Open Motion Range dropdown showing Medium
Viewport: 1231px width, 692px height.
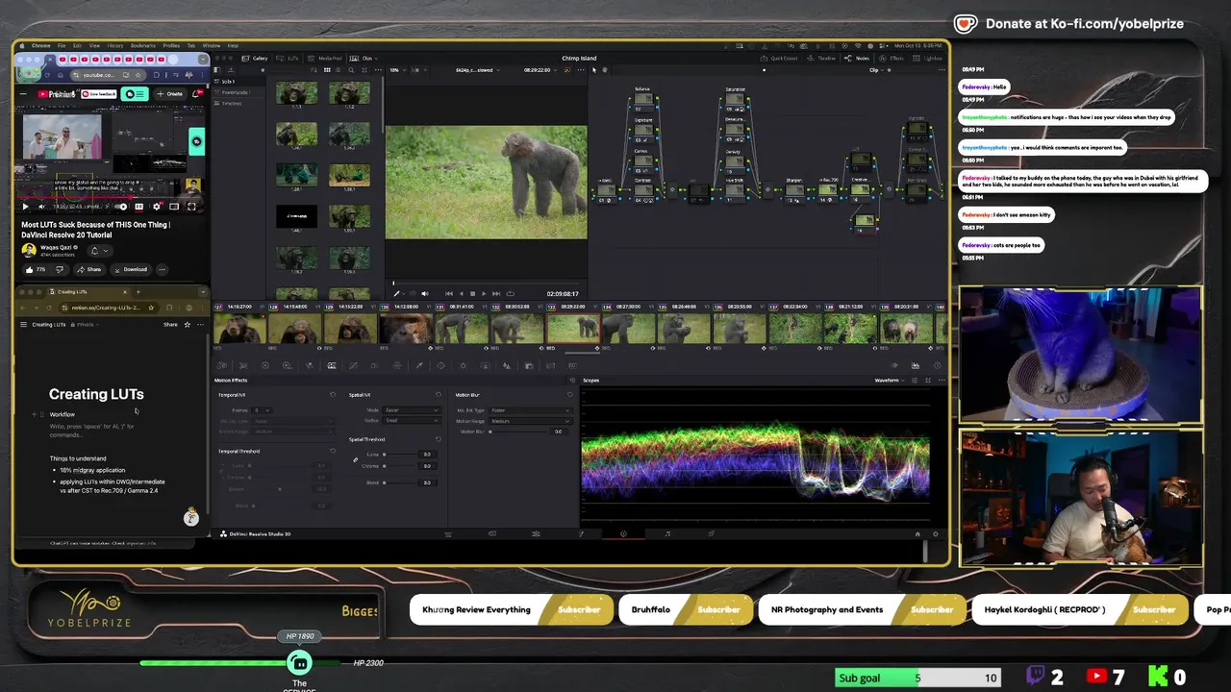(530, 421)
